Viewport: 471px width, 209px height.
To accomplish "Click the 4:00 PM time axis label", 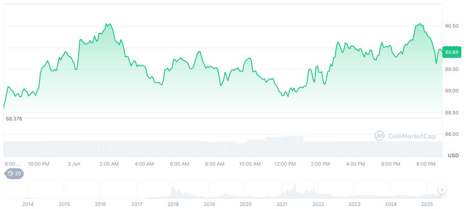I will point(355,164).
